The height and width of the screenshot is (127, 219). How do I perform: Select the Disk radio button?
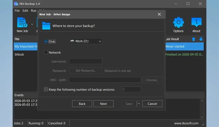[x=46, y=41]
